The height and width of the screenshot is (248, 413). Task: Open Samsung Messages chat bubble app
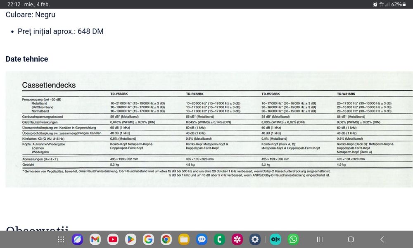point(202,239)
